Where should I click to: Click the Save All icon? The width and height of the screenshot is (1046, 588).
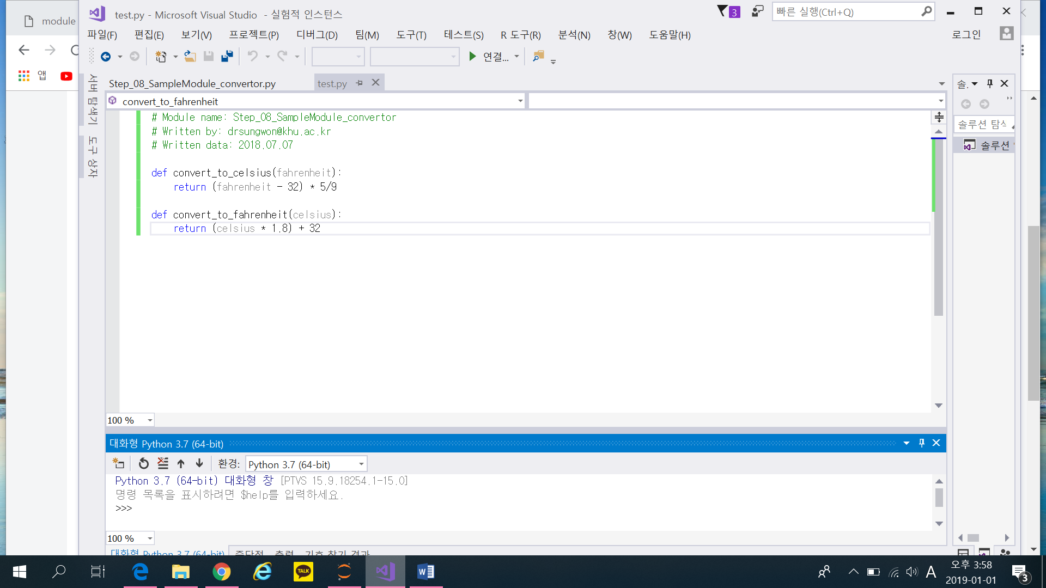click(227, 56)
